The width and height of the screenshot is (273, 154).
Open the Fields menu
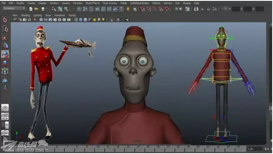pos(124,3)
